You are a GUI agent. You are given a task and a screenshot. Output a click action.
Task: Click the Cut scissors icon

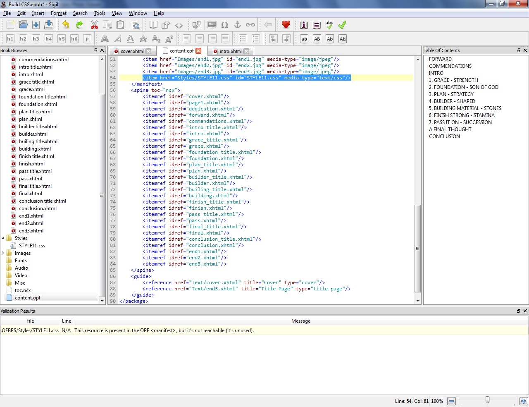point(94,25)
